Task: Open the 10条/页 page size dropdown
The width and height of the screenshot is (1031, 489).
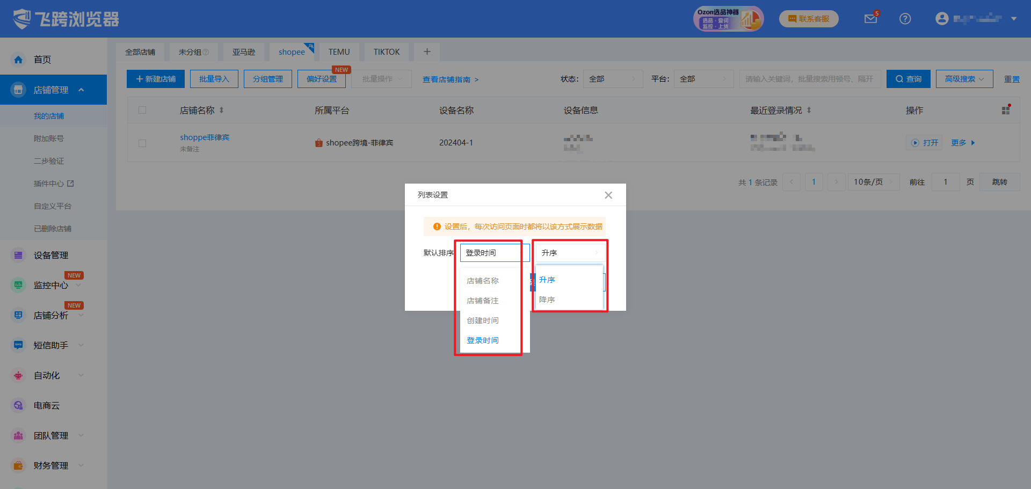Action: (873, 183)
